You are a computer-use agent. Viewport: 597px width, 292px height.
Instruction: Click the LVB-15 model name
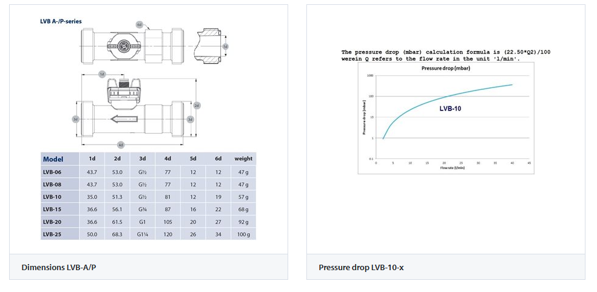51,209
